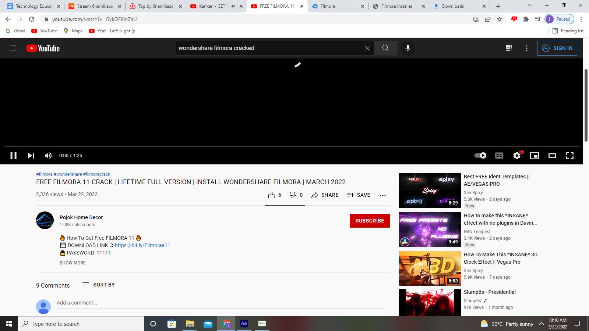Expand description with SHOW MORE
The image size is (589, 331).
click(73, 263)
